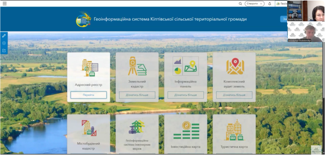This screenshot has width=325, height=155.
Task: Click the power grid engineering networks icon
Action: click(137, 127)
